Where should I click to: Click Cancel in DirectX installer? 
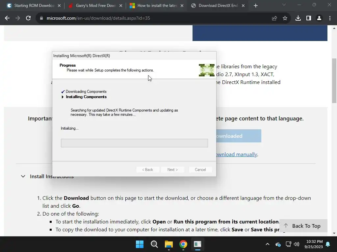(200, 170)
